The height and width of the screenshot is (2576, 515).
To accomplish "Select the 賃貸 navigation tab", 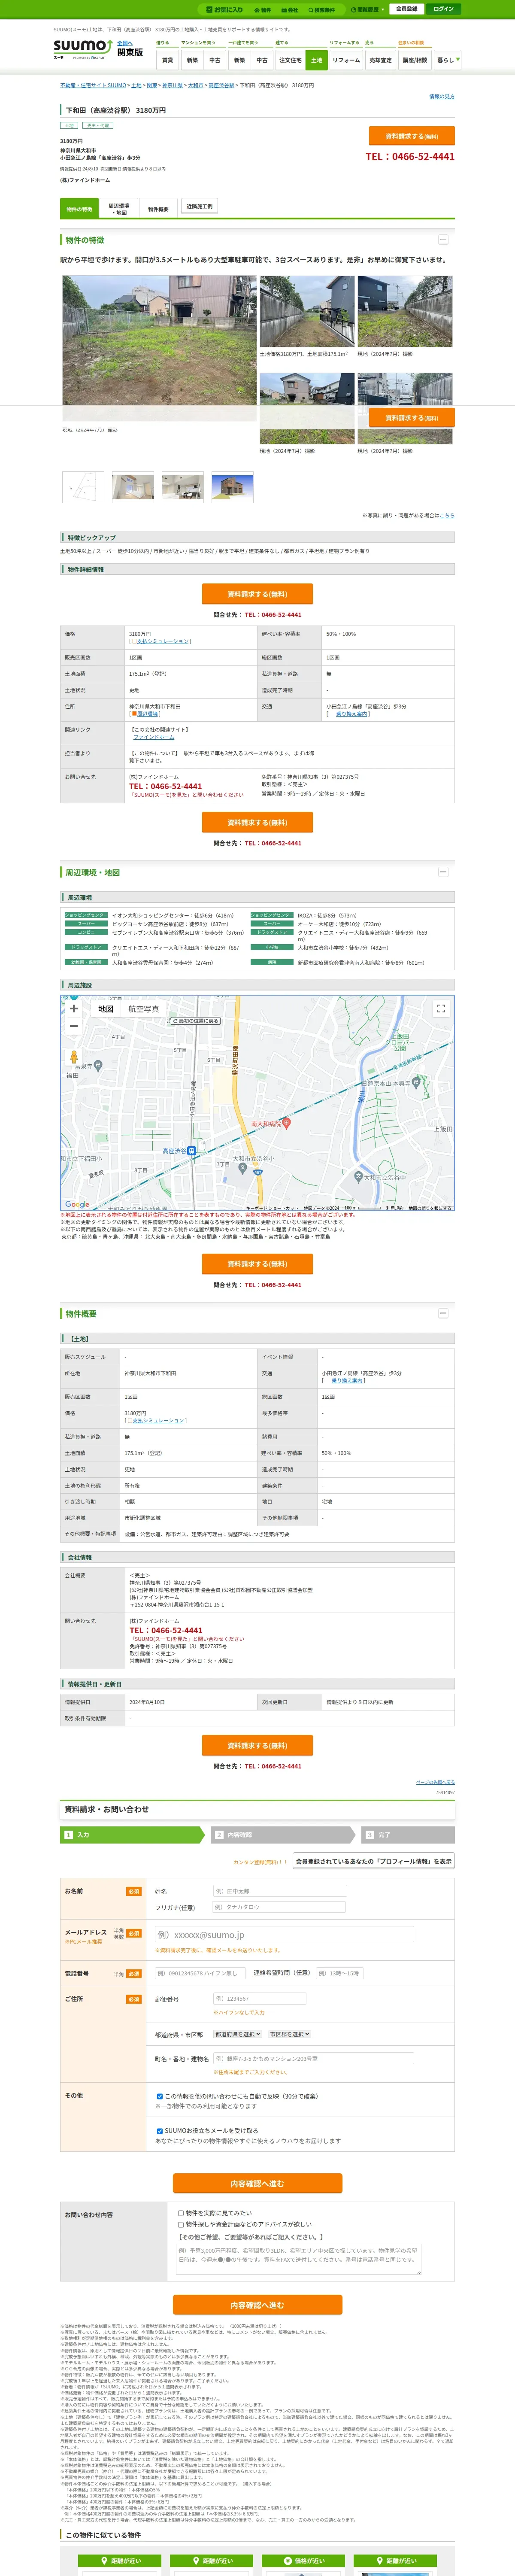I will pyautogui.click(x=167, y=60).
